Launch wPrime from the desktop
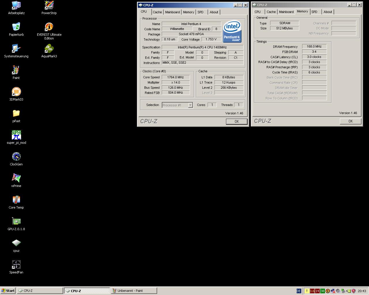Viewport: 369px width, 295px height. (16, 180)
